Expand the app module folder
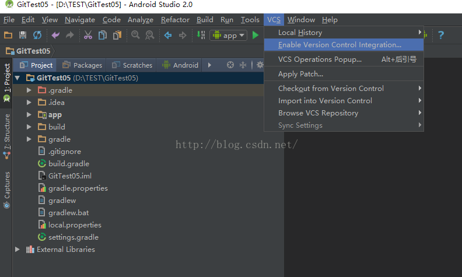This screenshot has height=277, width=462. point(29,115)
